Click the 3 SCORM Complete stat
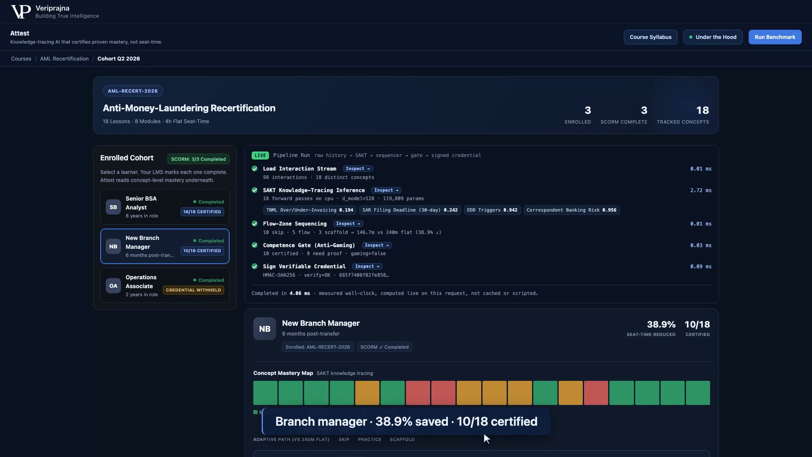 624,115
